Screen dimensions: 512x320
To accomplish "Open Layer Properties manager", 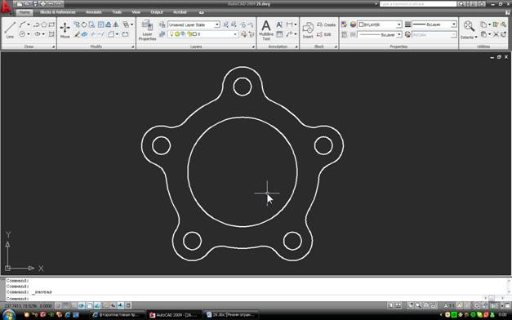I will pos(147,30).
